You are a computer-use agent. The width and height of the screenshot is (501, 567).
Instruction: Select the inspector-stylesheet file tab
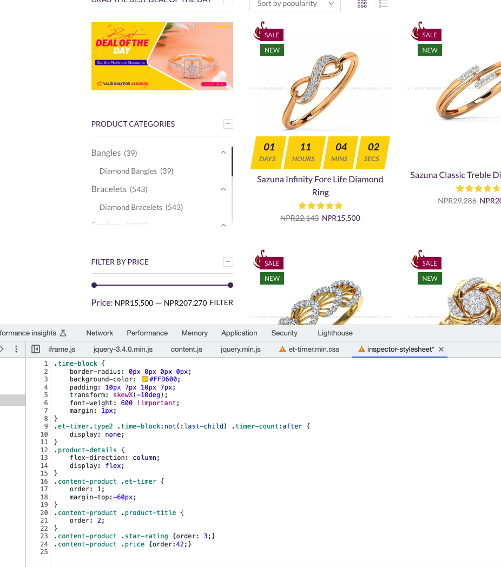(400, 350)
